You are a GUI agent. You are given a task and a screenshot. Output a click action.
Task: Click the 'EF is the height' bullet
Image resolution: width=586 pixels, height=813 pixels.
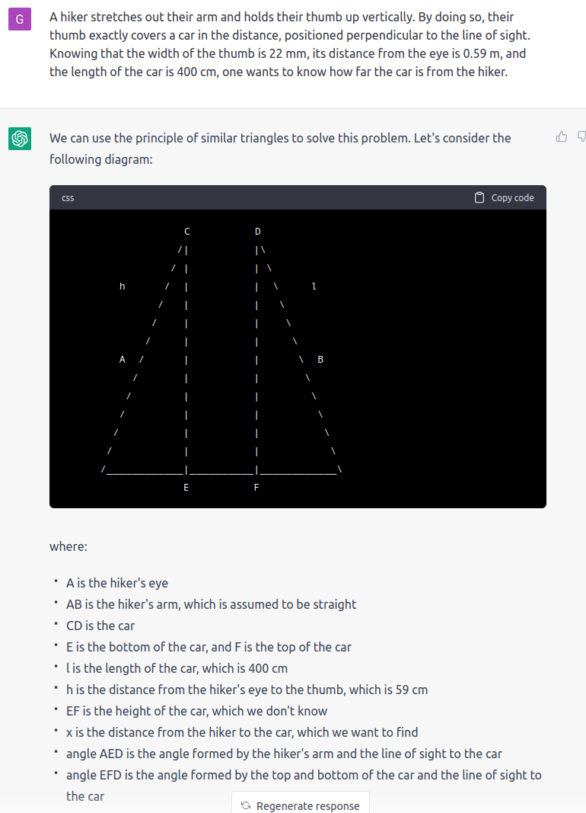click(x=196, y=711)
